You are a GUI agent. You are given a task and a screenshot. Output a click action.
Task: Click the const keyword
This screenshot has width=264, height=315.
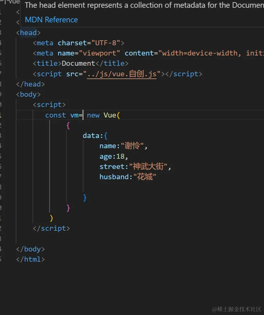coord(55,115)
